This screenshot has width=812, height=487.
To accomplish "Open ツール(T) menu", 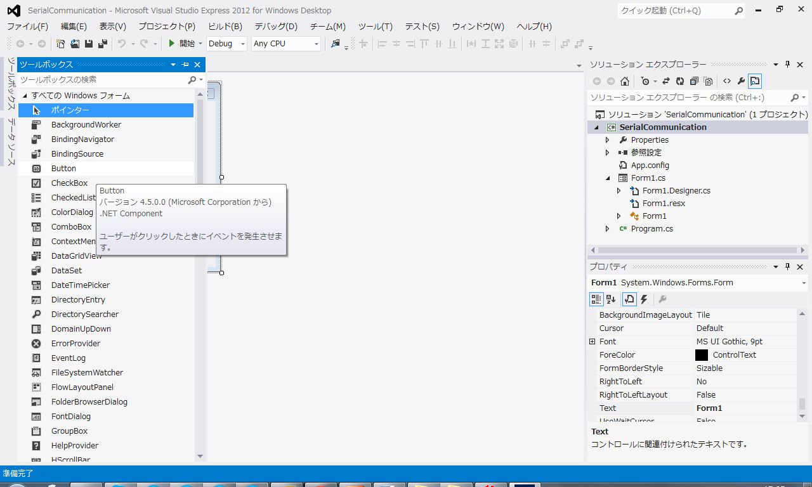I will [376, 26].
